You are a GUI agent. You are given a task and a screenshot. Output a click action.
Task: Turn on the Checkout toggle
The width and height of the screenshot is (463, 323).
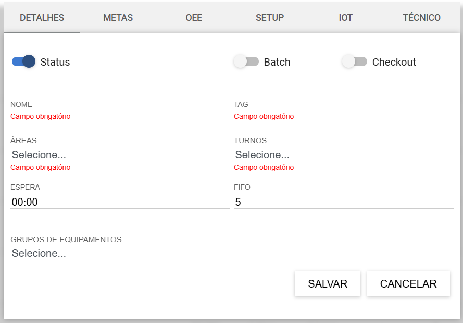pos(354,61)
